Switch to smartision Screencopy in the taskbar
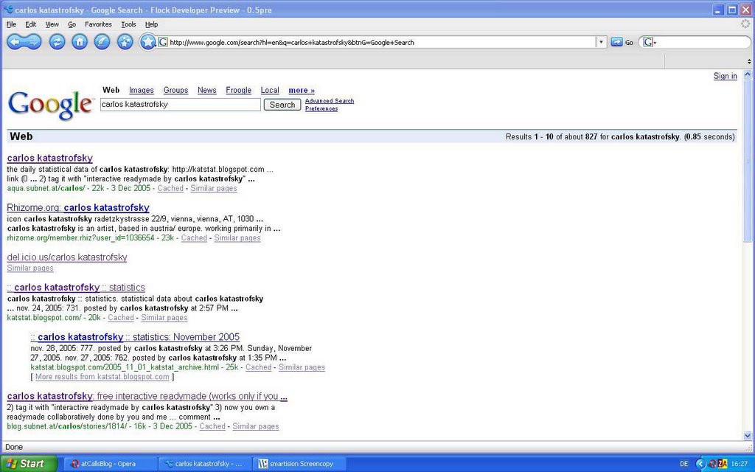The height and width of the screenshot is (472, 755). (x=301, y=464)
